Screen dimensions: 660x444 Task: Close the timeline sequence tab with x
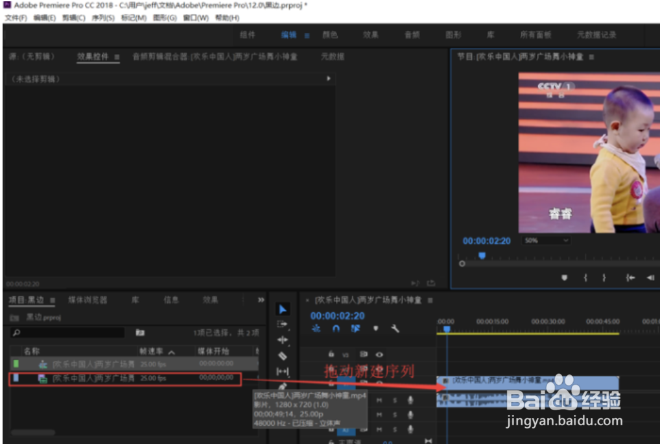(x=307, y=301)
